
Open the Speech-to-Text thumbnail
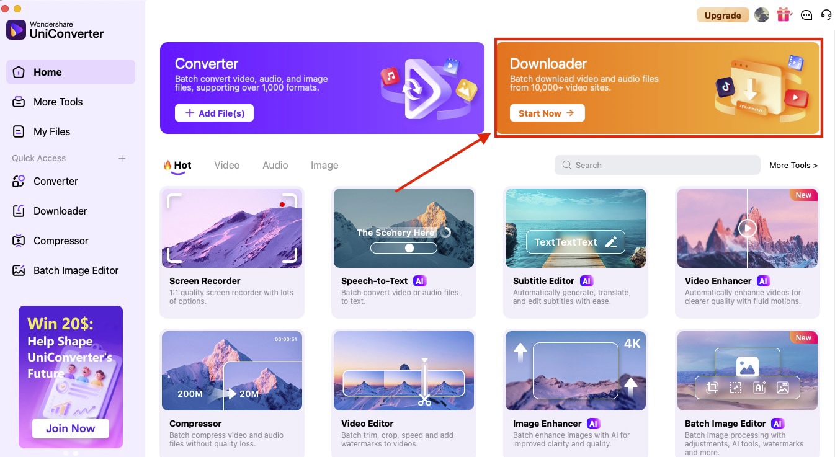tap(404, 228)
